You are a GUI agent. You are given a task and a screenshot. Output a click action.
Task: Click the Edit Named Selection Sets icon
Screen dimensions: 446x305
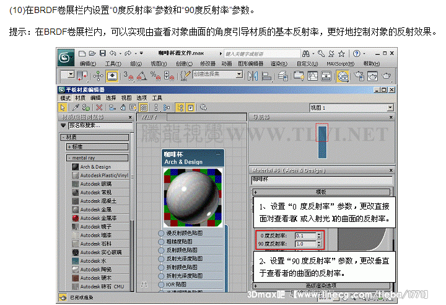(x=185, y=76)
